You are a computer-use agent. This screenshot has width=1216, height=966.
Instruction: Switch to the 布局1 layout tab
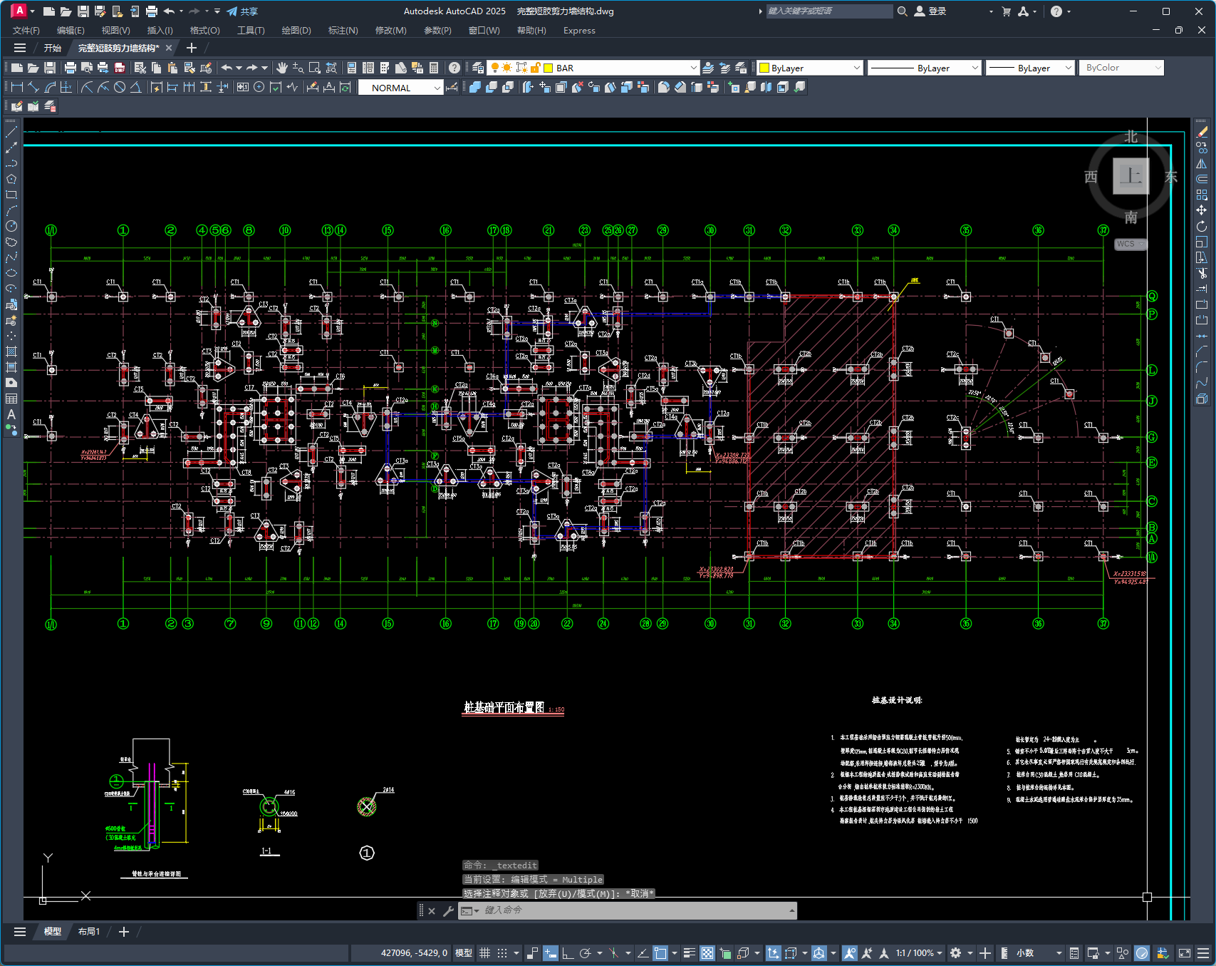click(89, 932)
